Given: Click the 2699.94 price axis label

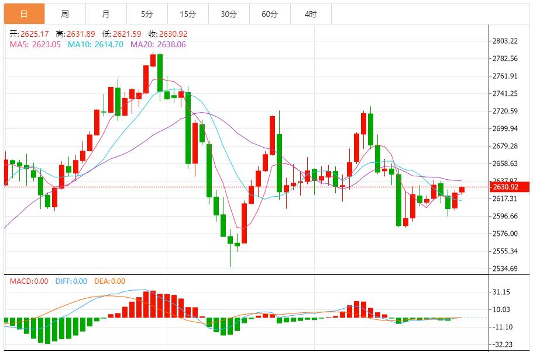Looking at the screenshot, I should [x=505, y=128].
